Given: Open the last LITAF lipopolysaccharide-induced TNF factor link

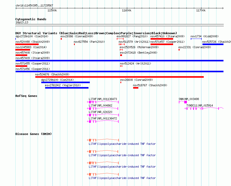Looking at the screenshot, I should point(122,178).
